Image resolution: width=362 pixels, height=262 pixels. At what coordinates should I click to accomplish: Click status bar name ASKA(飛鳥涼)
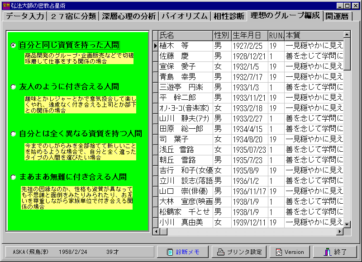click(x=30, y=252)
